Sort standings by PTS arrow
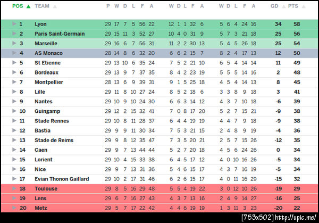This screenshot has height=223, width=319. click(302, 6)
